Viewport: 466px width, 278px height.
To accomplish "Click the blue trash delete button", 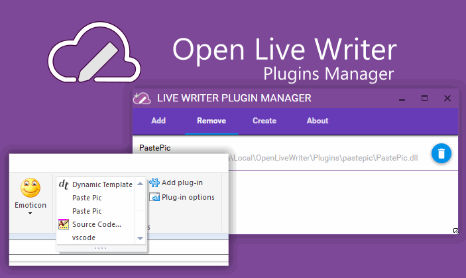I will pos(441,154).
